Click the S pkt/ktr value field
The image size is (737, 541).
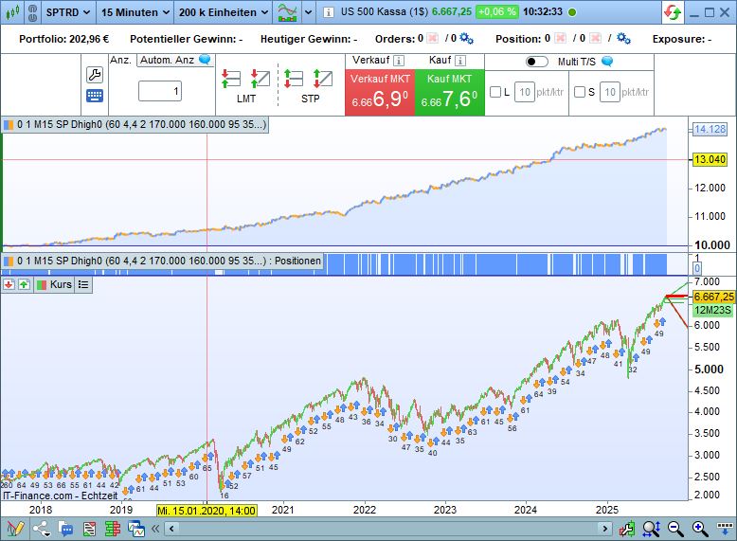coord(610,92)
